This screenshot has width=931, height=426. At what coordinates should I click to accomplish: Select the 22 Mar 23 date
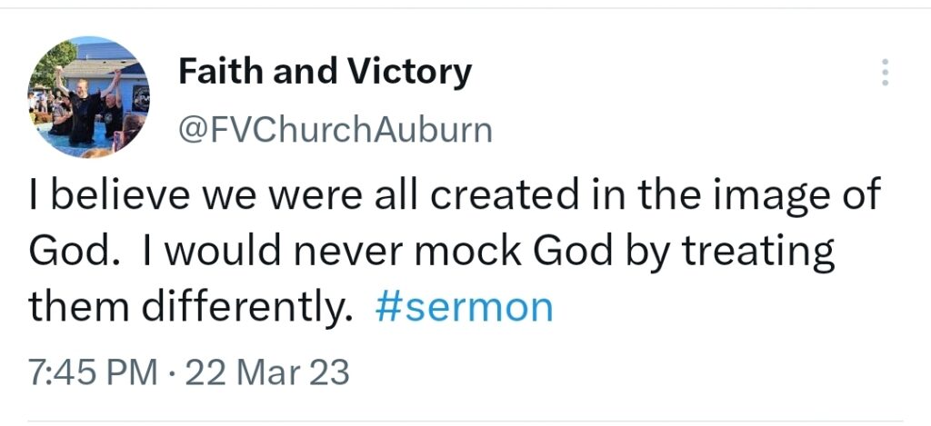268,374
